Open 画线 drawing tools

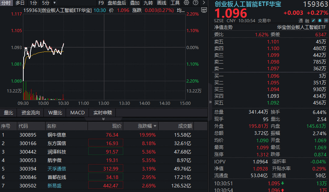coord(161,3)
